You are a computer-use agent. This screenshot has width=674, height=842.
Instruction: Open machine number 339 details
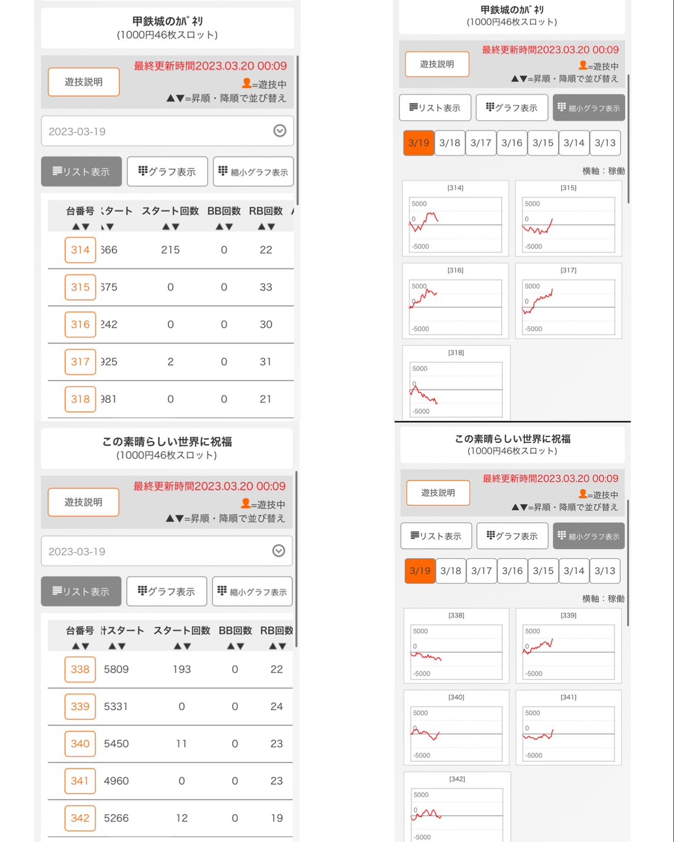pos(80,707)
